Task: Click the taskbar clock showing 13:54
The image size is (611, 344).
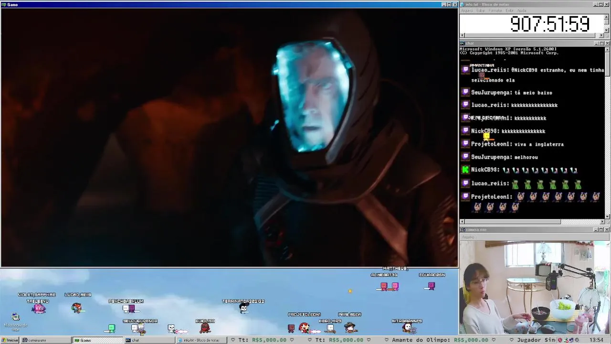Action: click(596, 340)
